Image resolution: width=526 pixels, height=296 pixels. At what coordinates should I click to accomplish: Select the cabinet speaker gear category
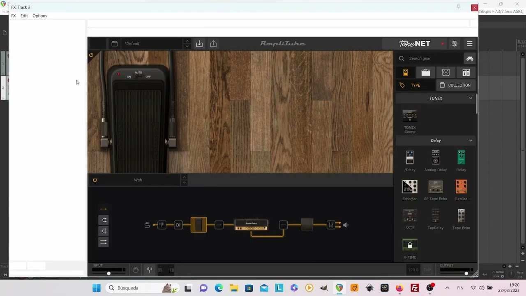pos(446,72)
